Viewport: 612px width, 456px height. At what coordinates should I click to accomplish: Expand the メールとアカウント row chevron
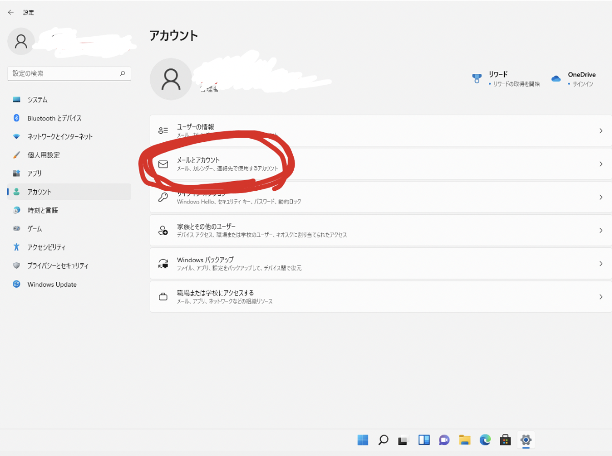601,164
